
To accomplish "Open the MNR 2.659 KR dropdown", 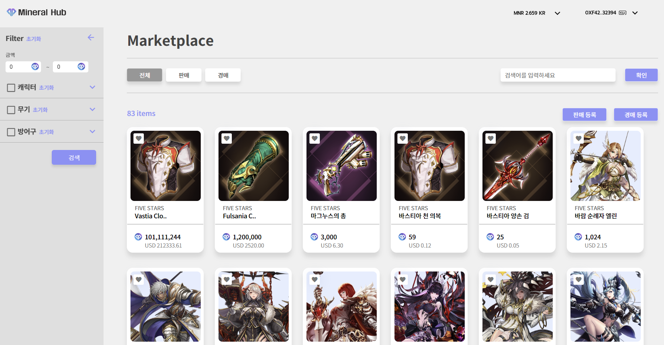I will (x=558, y=13).
